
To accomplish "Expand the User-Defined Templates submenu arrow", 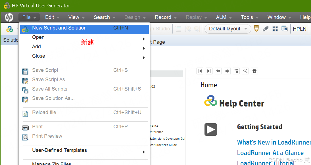I will pos(144,152).
